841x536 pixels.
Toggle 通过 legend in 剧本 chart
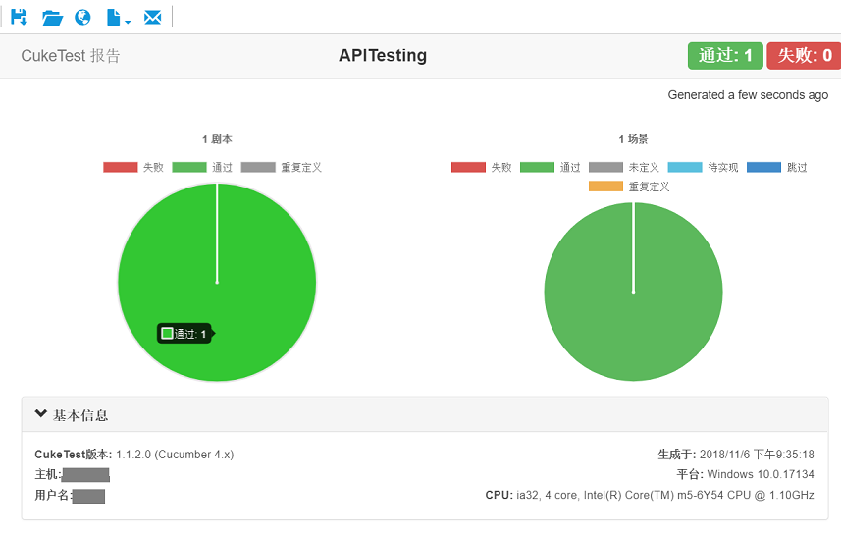(202, 167)
